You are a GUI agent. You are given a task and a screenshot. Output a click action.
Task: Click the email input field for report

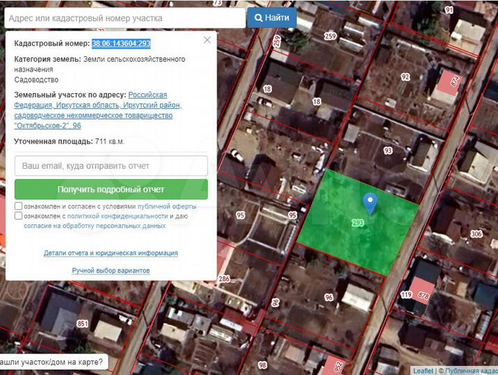click(x=111, y=166)
